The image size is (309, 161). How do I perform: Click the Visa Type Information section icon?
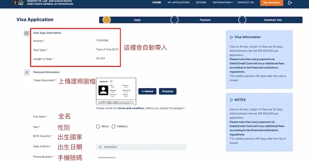tap(26, 33)
